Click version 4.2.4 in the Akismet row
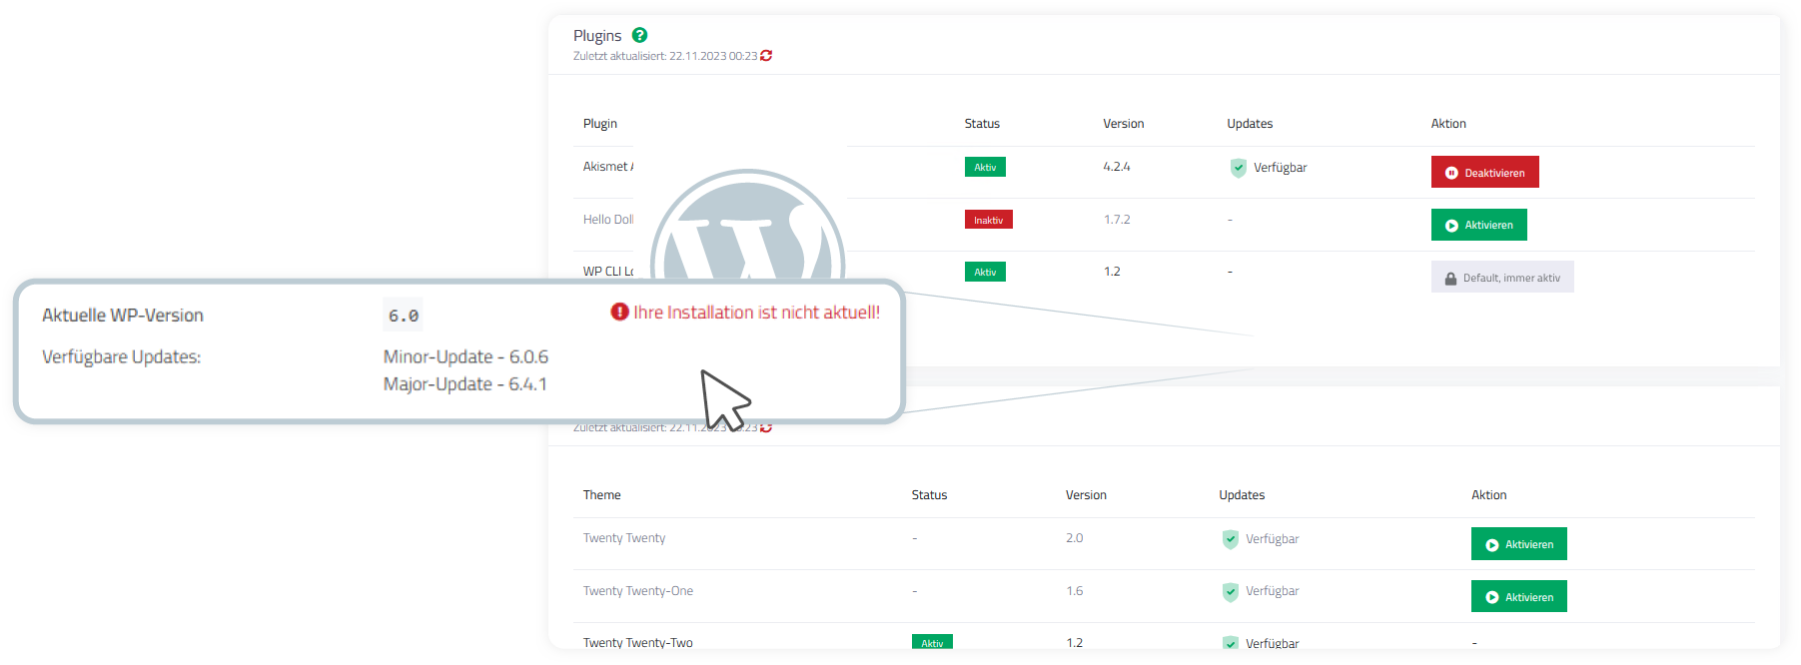 (x=1117, y=167)
